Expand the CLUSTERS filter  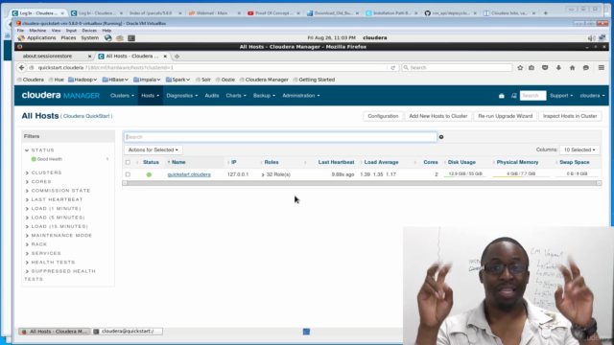pos(43,172)
